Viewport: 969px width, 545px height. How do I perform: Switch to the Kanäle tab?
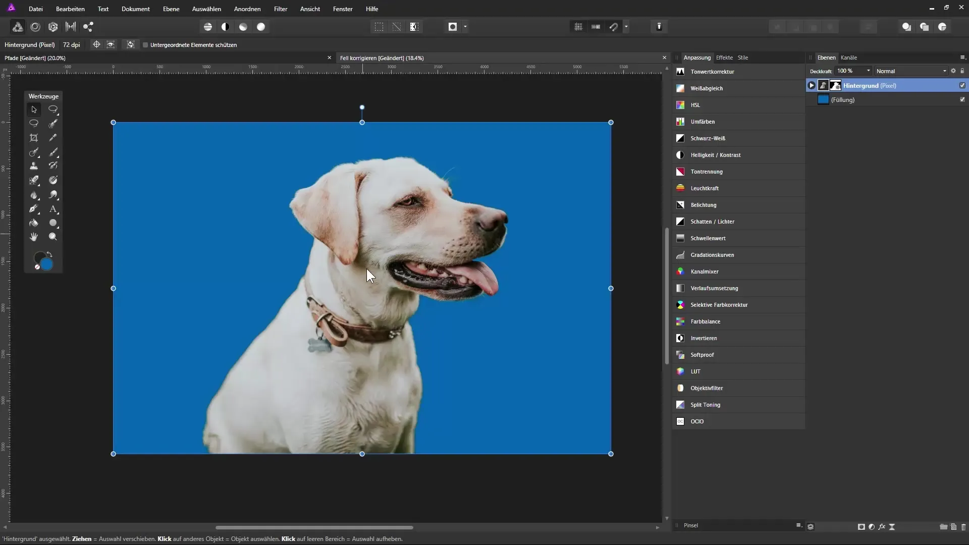coord(849,58)
